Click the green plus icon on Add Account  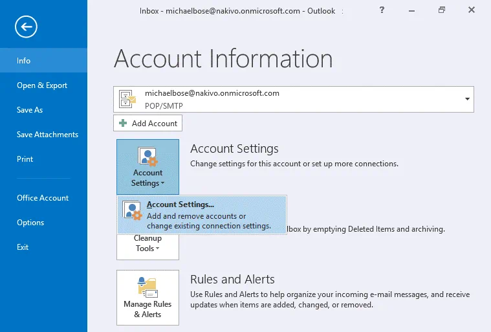click(124, 123)
